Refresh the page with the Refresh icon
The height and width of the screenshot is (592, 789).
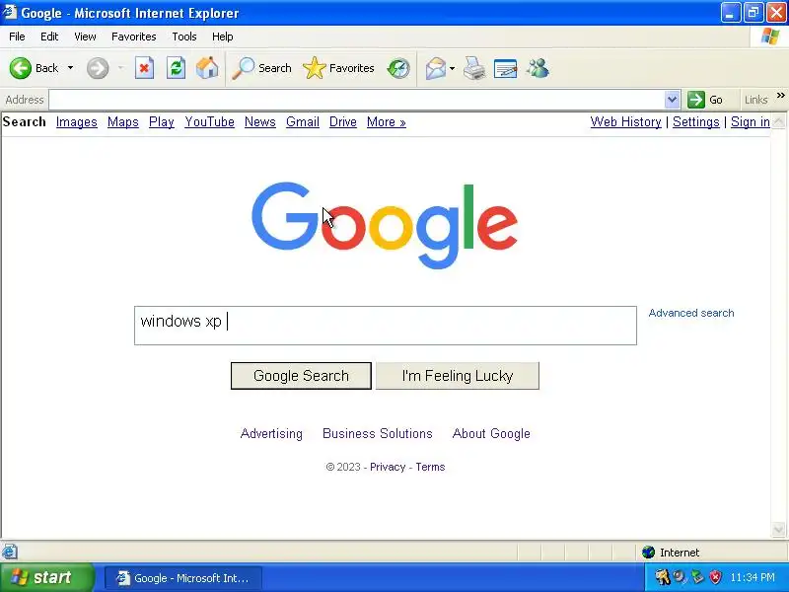coord(177,68)
